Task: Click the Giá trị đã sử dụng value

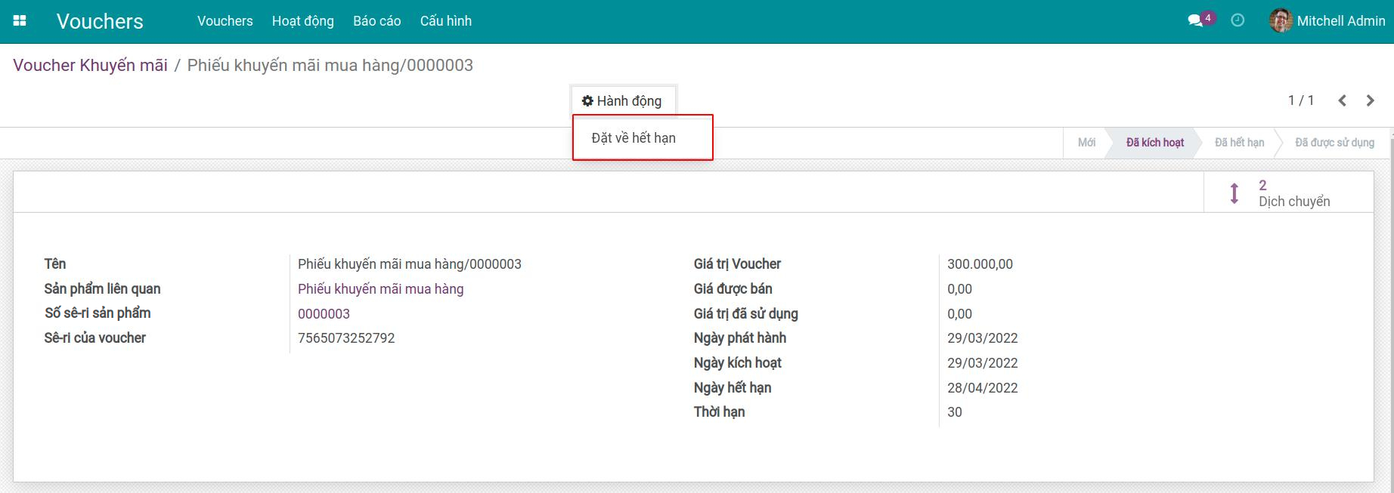Action: click(959, 314)
